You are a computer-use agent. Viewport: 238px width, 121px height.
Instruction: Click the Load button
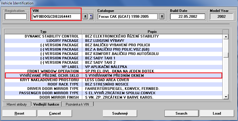pyautogui.click(x=217, y=113)
